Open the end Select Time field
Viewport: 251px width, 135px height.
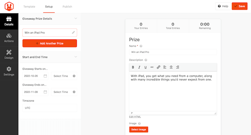tap(64, 92)
